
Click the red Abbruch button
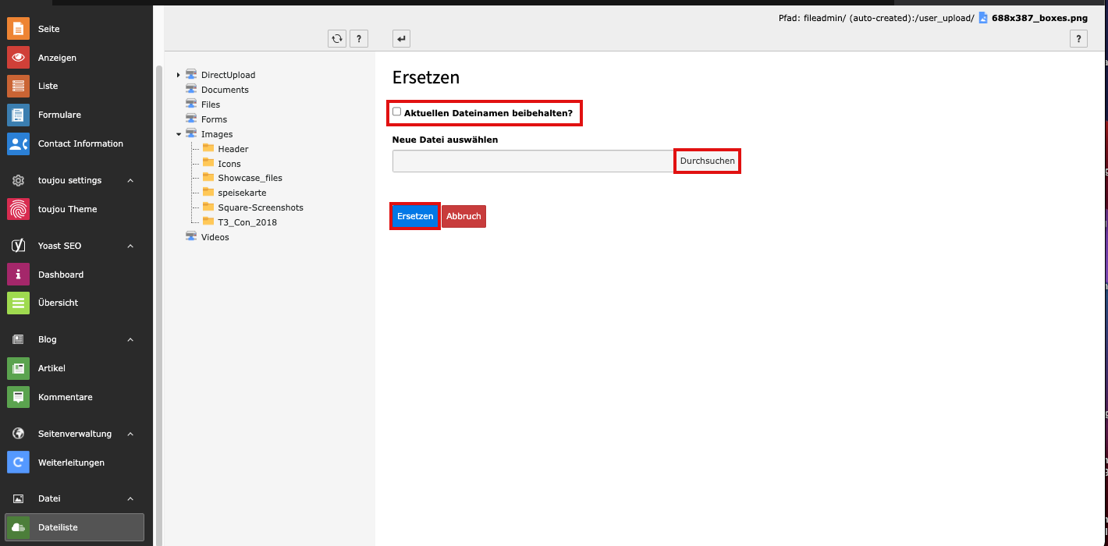click(x=463, y=216)
